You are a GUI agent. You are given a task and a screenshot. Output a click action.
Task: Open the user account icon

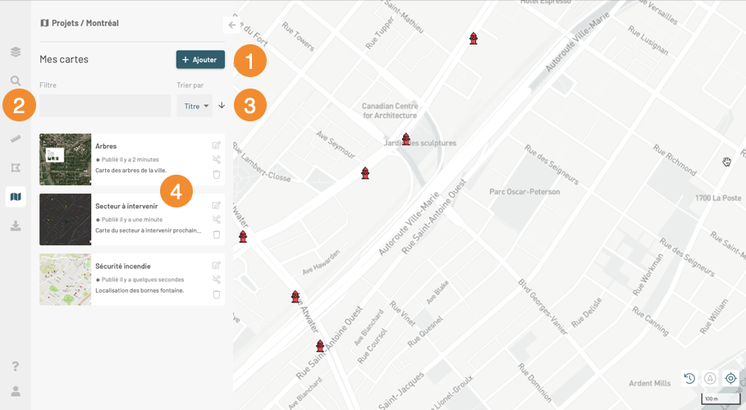click(x=16, y=391)
